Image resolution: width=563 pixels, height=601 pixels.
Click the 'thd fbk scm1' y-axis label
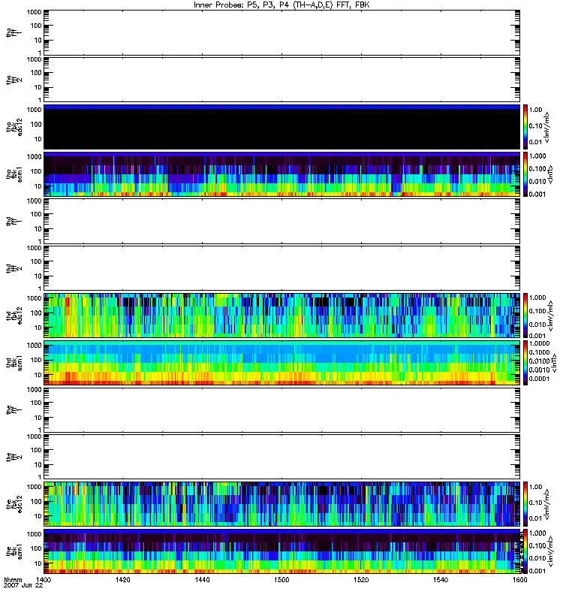click(14, 363)
